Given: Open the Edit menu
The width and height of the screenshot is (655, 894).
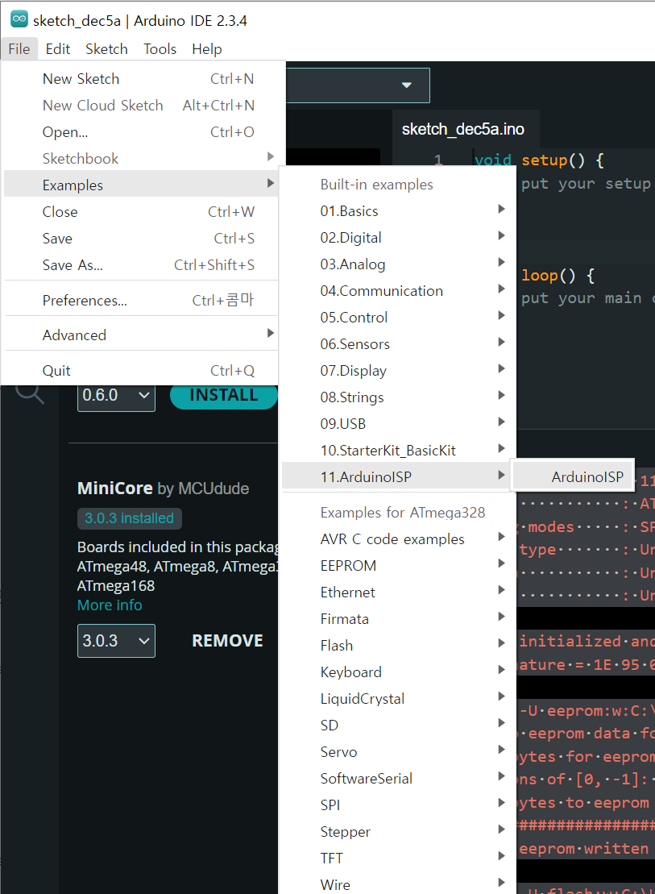Looking at the screenshot, I should coord(57,49).
